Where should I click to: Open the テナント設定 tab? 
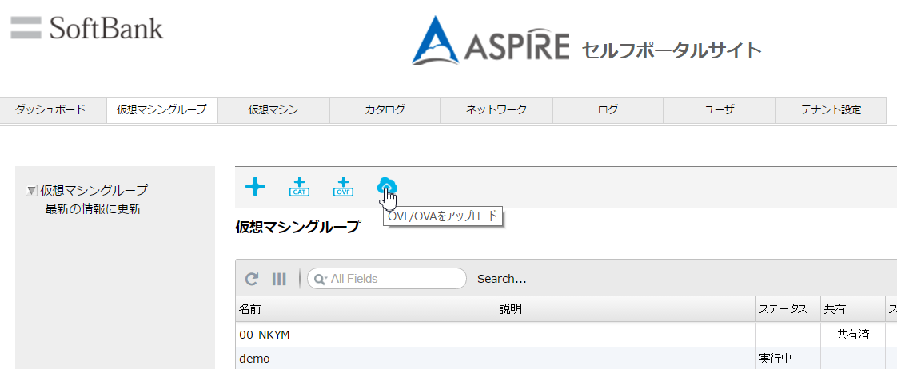coord(831,109)
